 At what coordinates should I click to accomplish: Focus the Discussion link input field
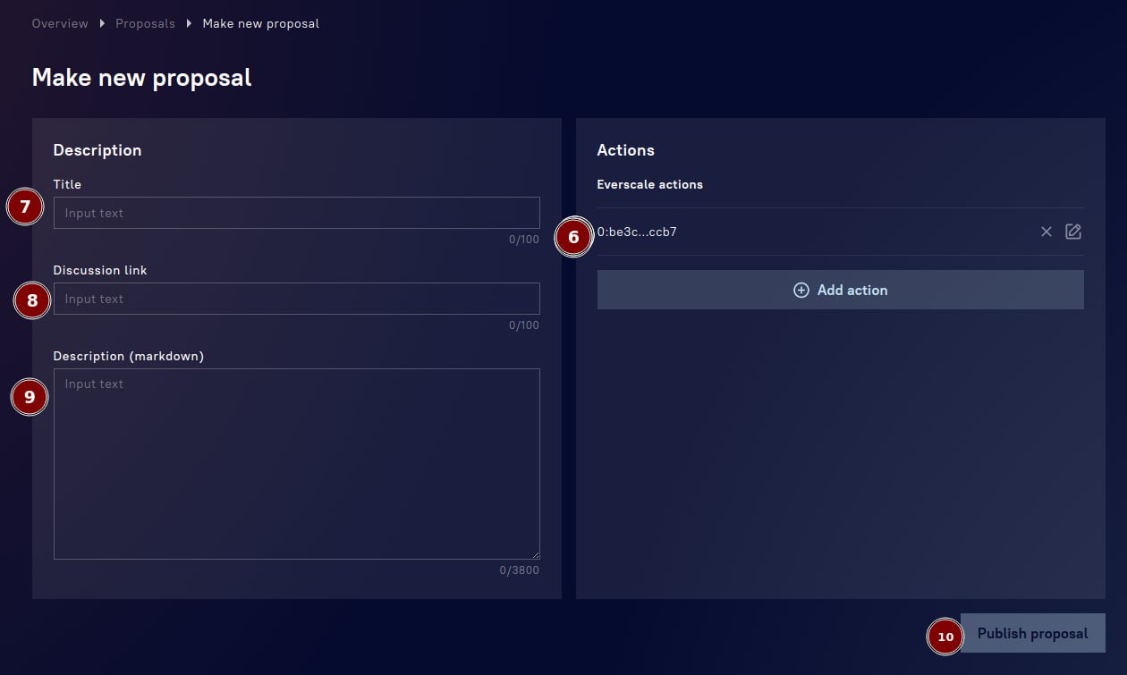click(x=296, y=299)
